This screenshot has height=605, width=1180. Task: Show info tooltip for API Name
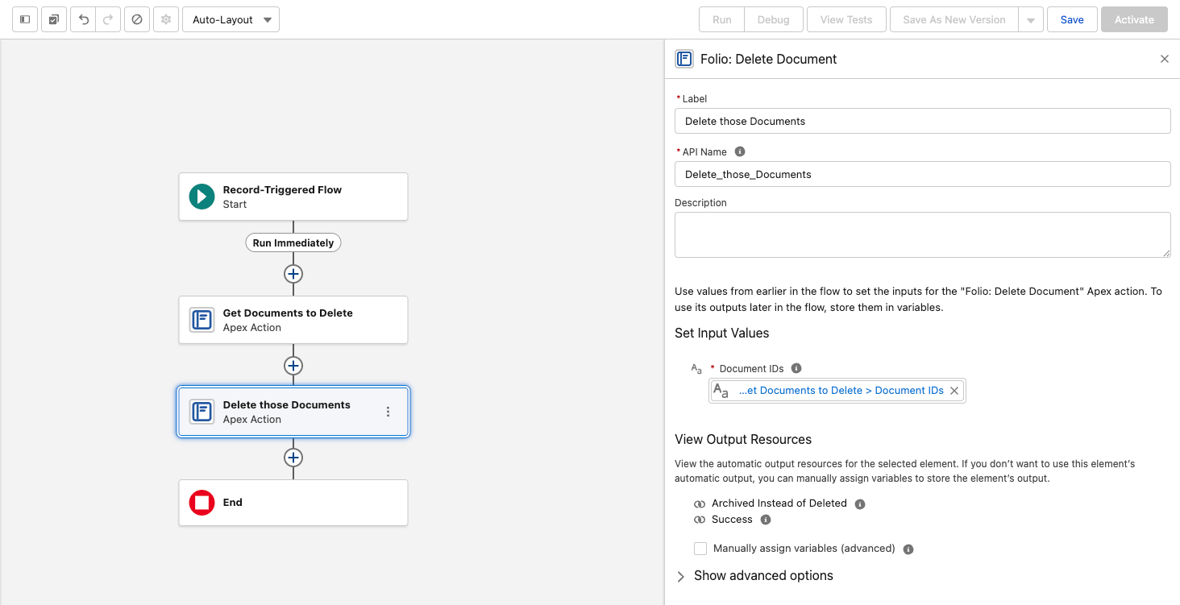pos(740,151)
